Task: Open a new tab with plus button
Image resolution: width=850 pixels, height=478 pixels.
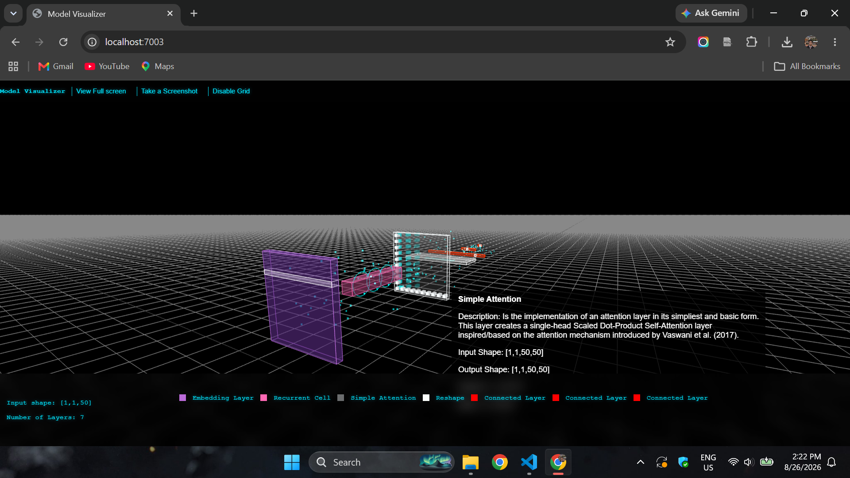Action: click(194, 13)
